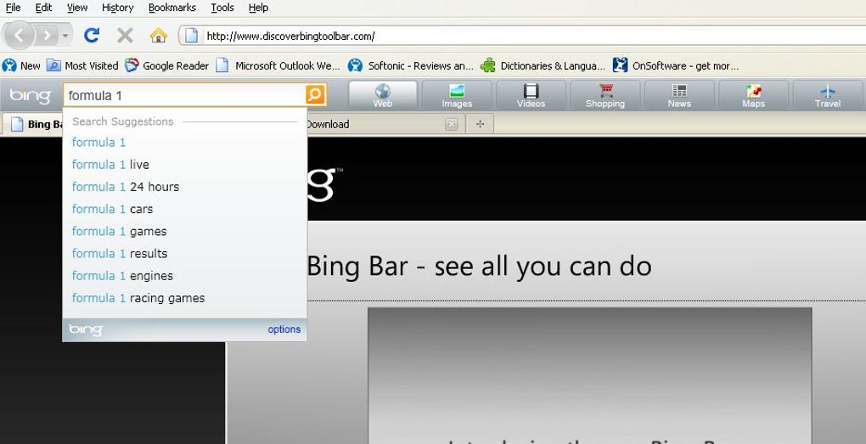
Task: Click the browser Back arrow button
Action: click(x=19, y=36)
